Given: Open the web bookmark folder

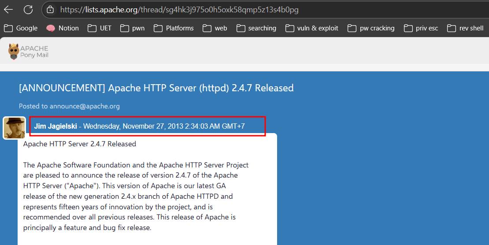Looking at the screenshot, I should [215, 28].
